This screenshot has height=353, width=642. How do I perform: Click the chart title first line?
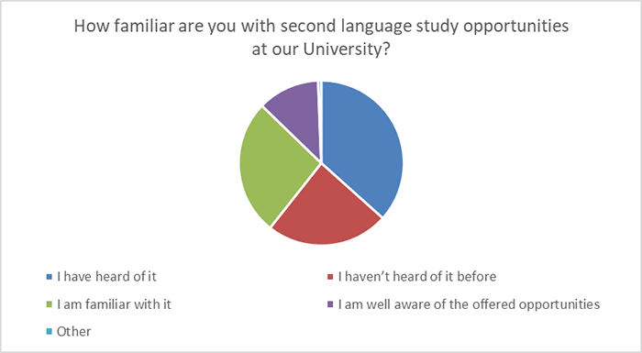(321, 27)
